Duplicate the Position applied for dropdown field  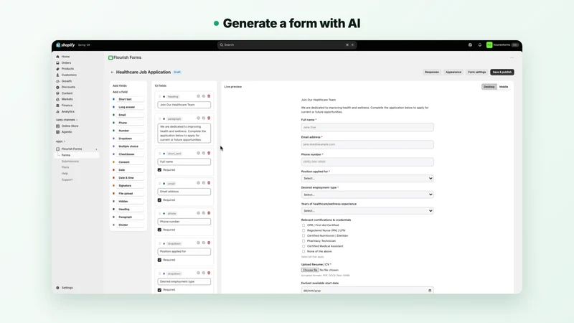coord(204,243)
